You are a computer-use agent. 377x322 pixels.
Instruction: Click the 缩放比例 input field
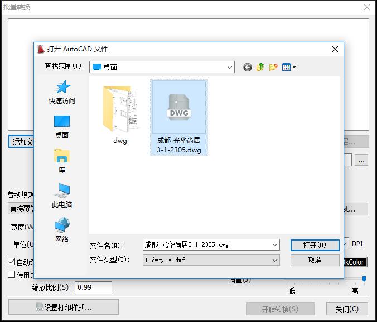coord(93,287)
